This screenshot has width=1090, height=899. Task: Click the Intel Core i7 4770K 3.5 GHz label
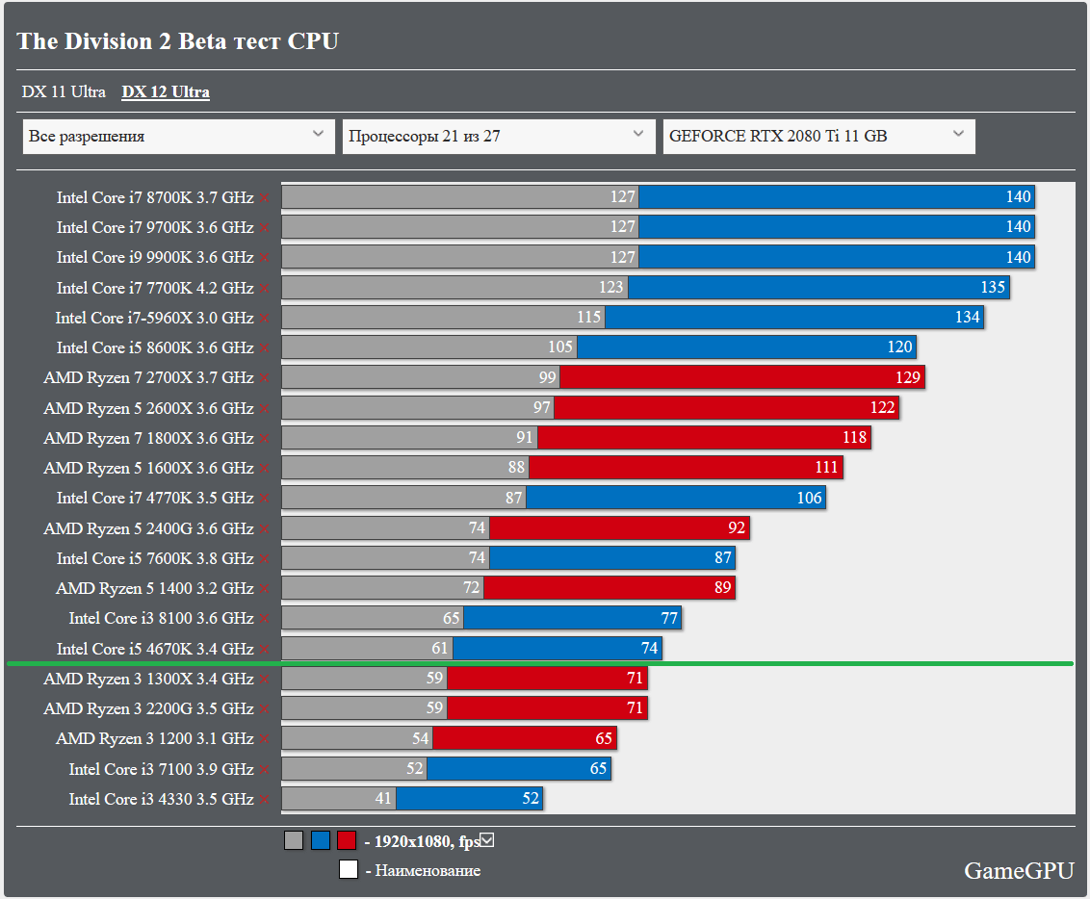click(x=155, y=499)
